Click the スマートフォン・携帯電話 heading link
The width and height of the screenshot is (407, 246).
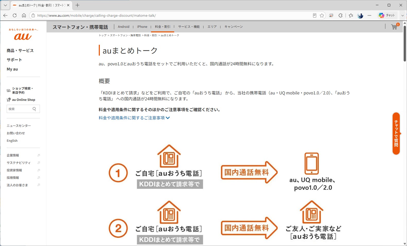[80, 27]
